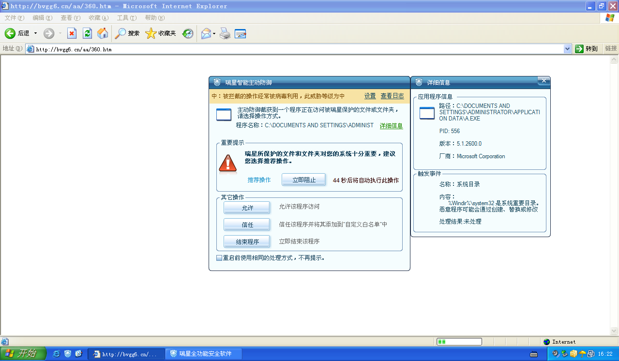This screenshot has width=619, height=361.
Task: Click the page loading progress bar
Action: pyautogui.click(x=459, y=342)
